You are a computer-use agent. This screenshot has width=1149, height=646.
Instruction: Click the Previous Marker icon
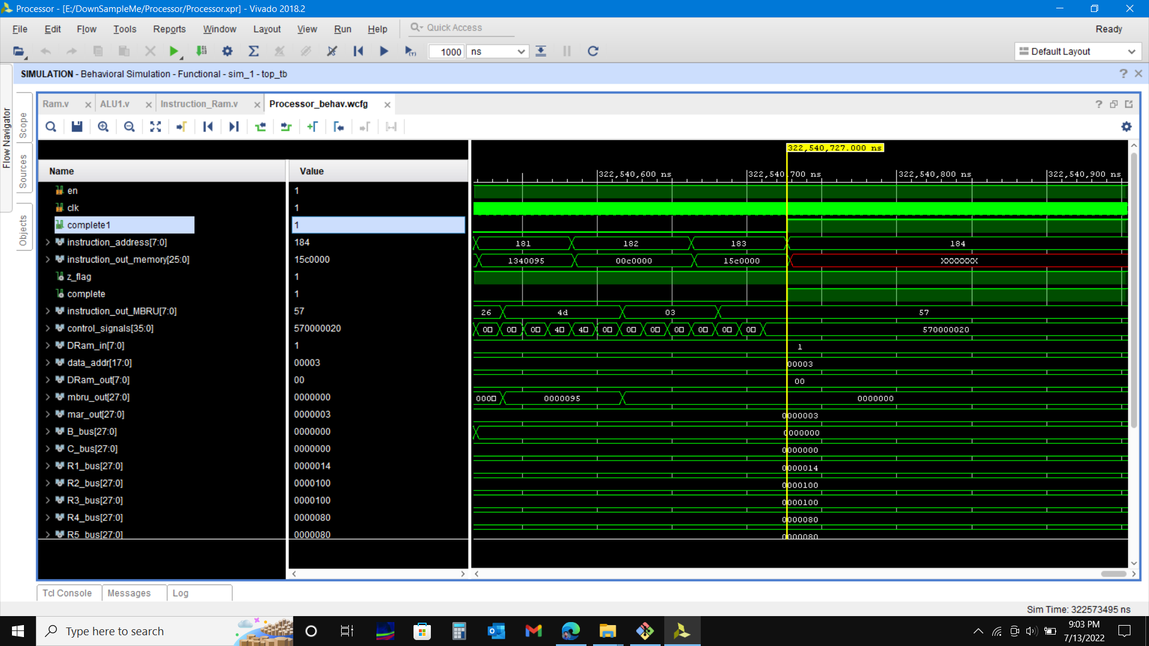(339, 127)
